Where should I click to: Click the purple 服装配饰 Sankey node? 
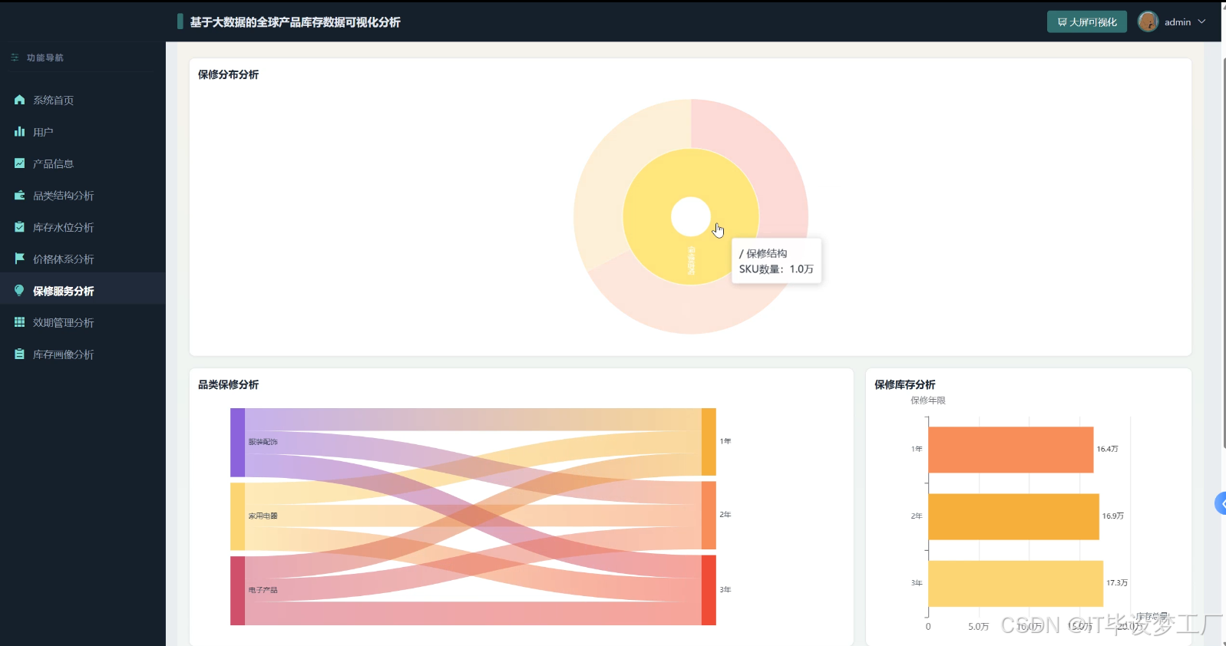237,443
